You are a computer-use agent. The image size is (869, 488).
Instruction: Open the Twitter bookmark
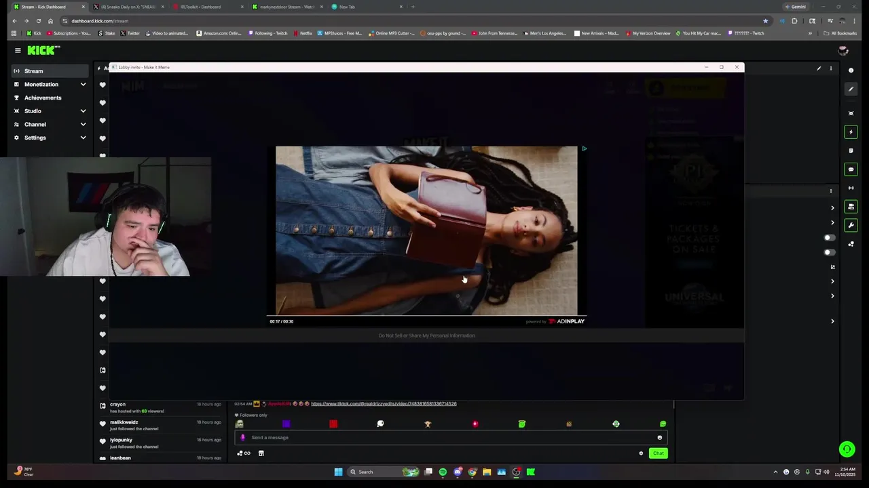(x=130, y=33)
